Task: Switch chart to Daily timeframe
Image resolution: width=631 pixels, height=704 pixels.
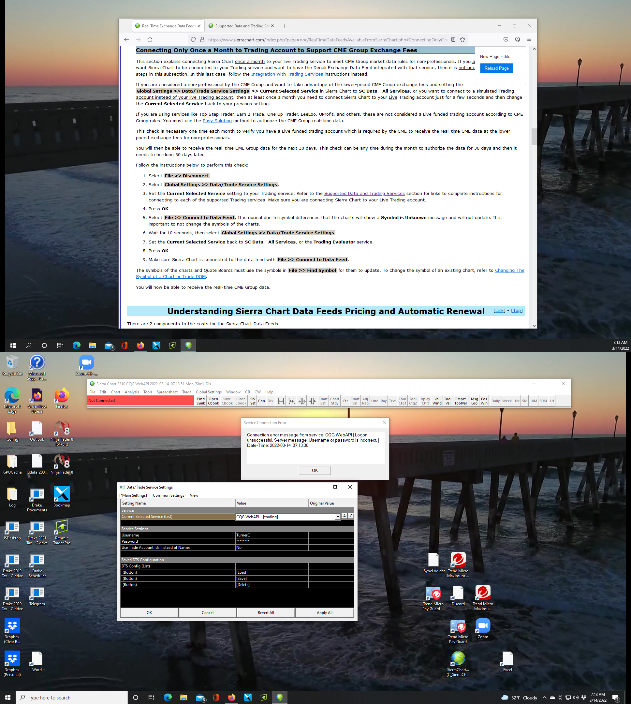Action: tap(495, 401)
